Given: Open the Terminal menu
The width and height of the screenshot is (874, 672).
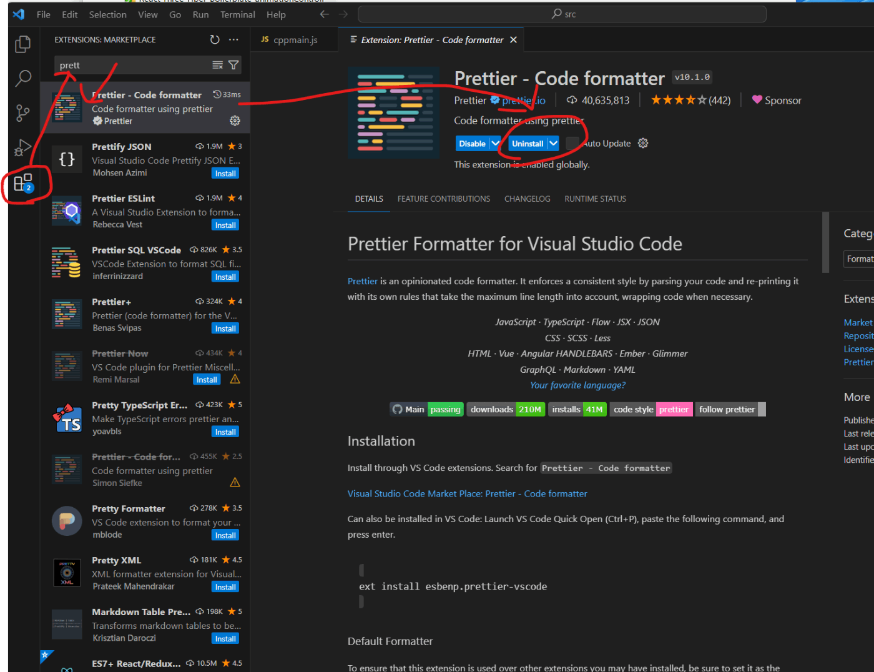Looking at the screenshot, I should click(x=237, y=14).
